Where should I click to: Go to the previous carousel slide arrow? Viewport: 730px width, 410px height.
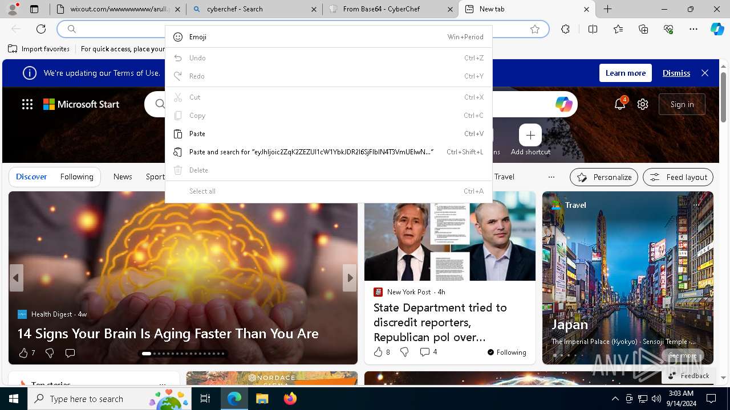16,278
